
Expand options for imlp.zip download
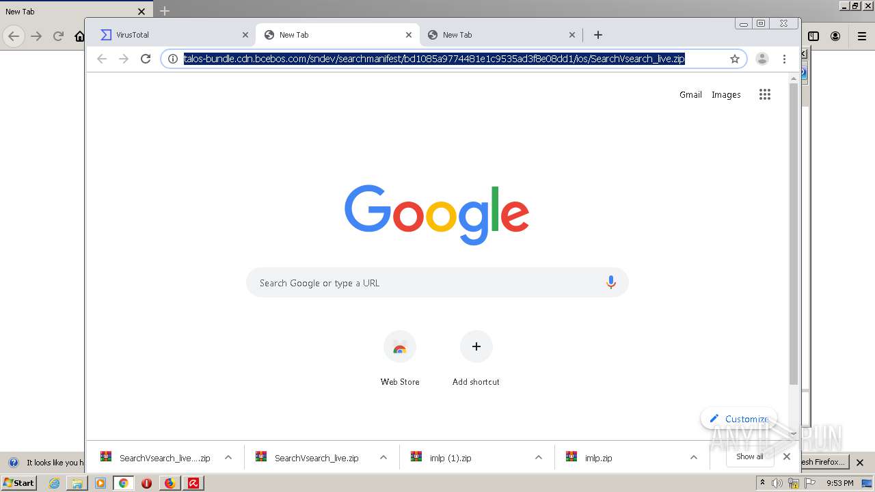pyautogui.click(x=694, y=458)
